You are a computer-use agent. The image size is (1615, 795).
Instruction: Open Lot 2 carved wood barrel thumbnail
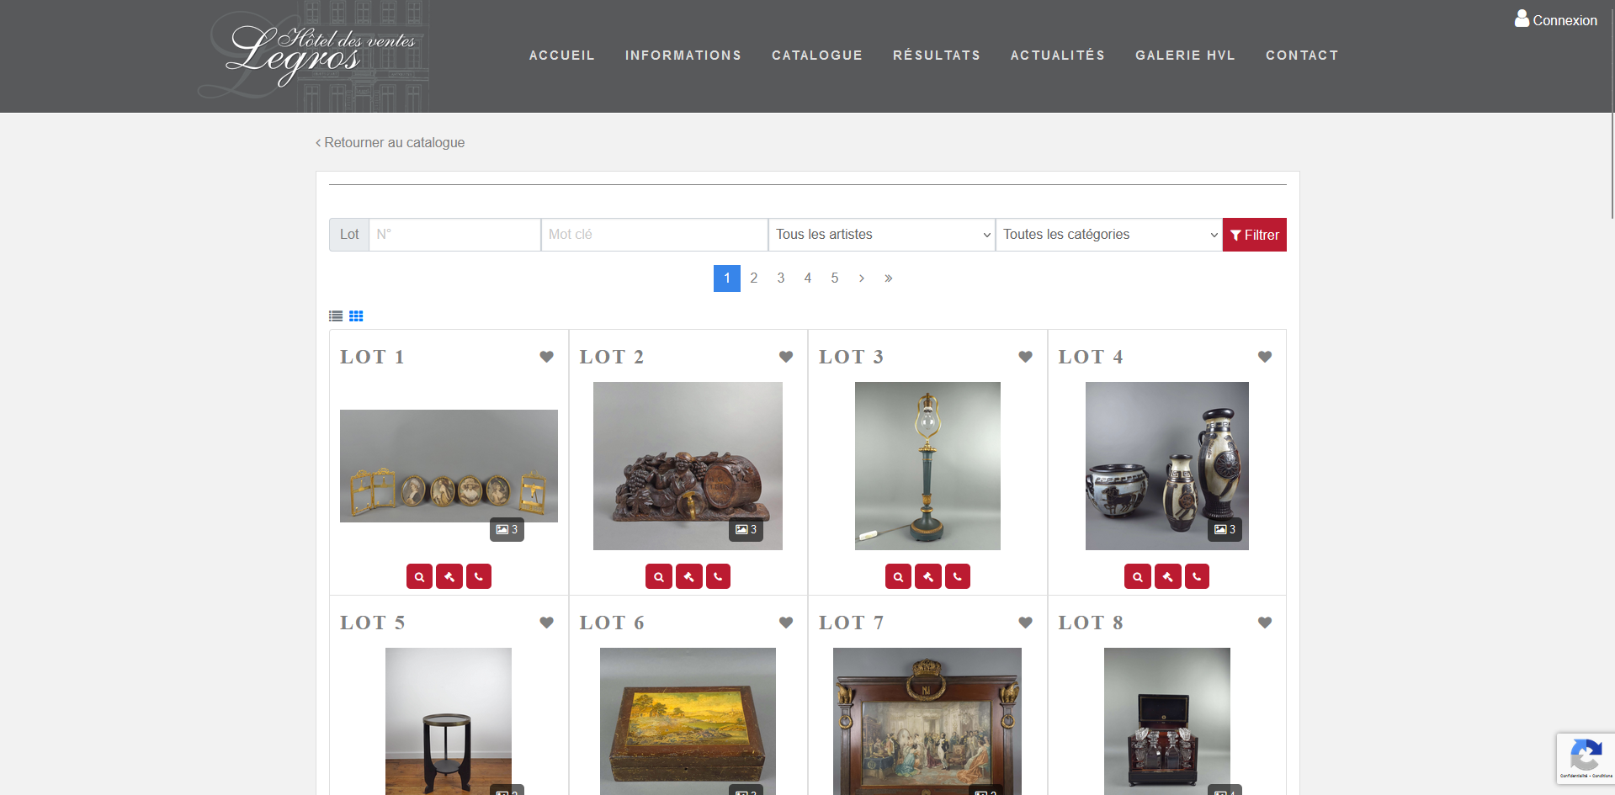coord(688,466)
